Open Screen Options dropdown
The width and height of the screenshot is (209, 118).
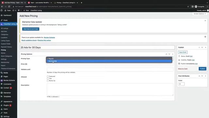click(x=200, y=14)
